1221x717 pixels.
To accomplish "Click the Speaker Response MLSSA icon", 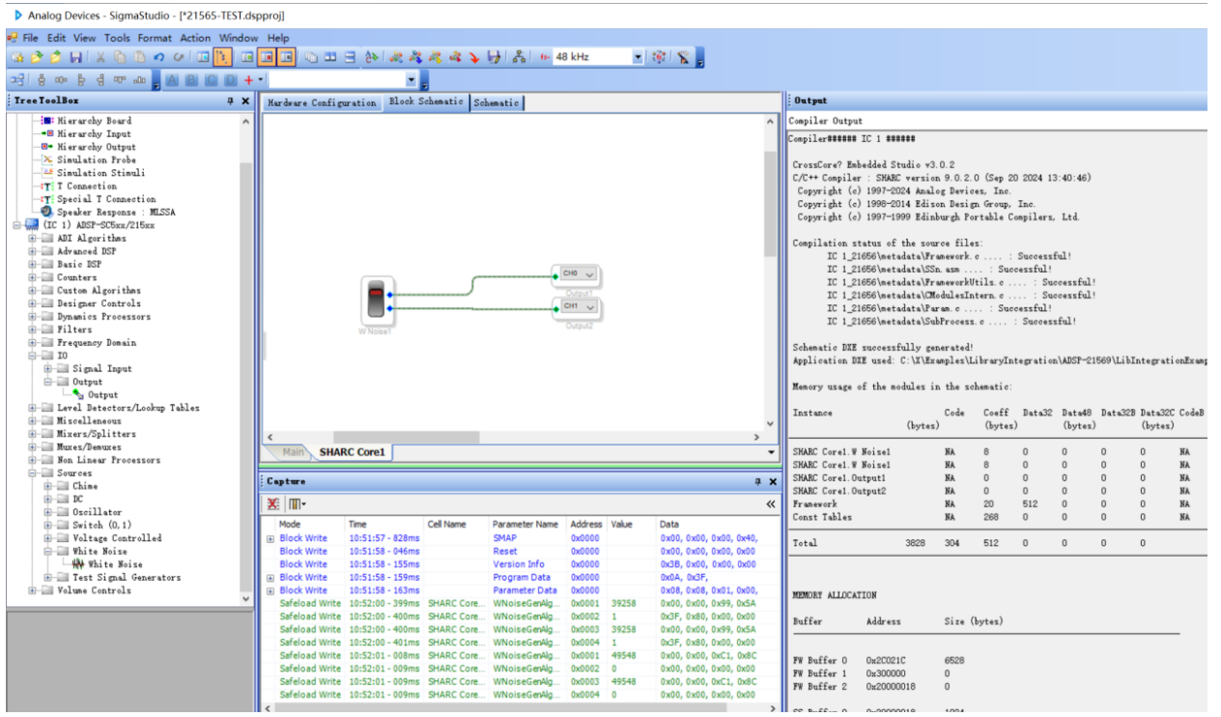I will (47, 212).
